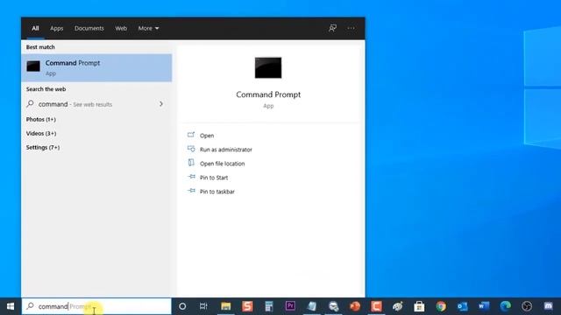Click the search magnifier icon in taskbar box
Screen dimensions: 561x315
pos(30,305)
